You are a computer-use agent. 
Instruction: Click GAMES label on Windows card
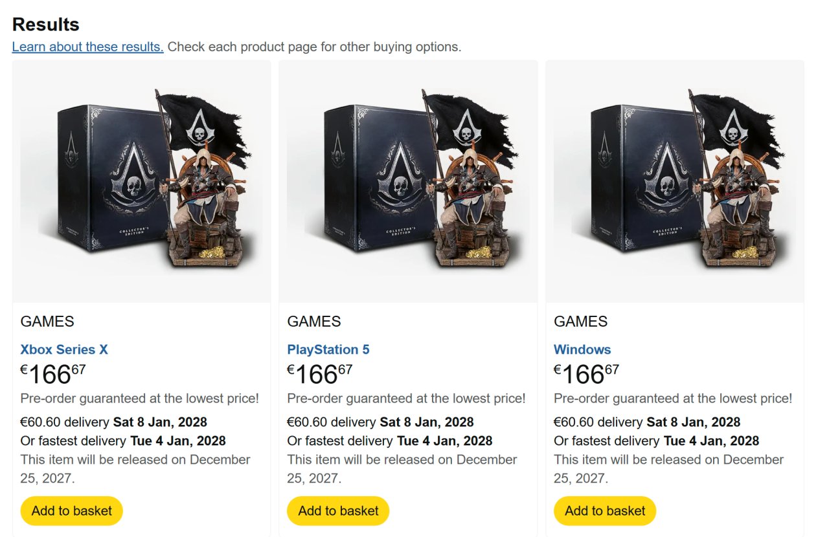point(581,322)
